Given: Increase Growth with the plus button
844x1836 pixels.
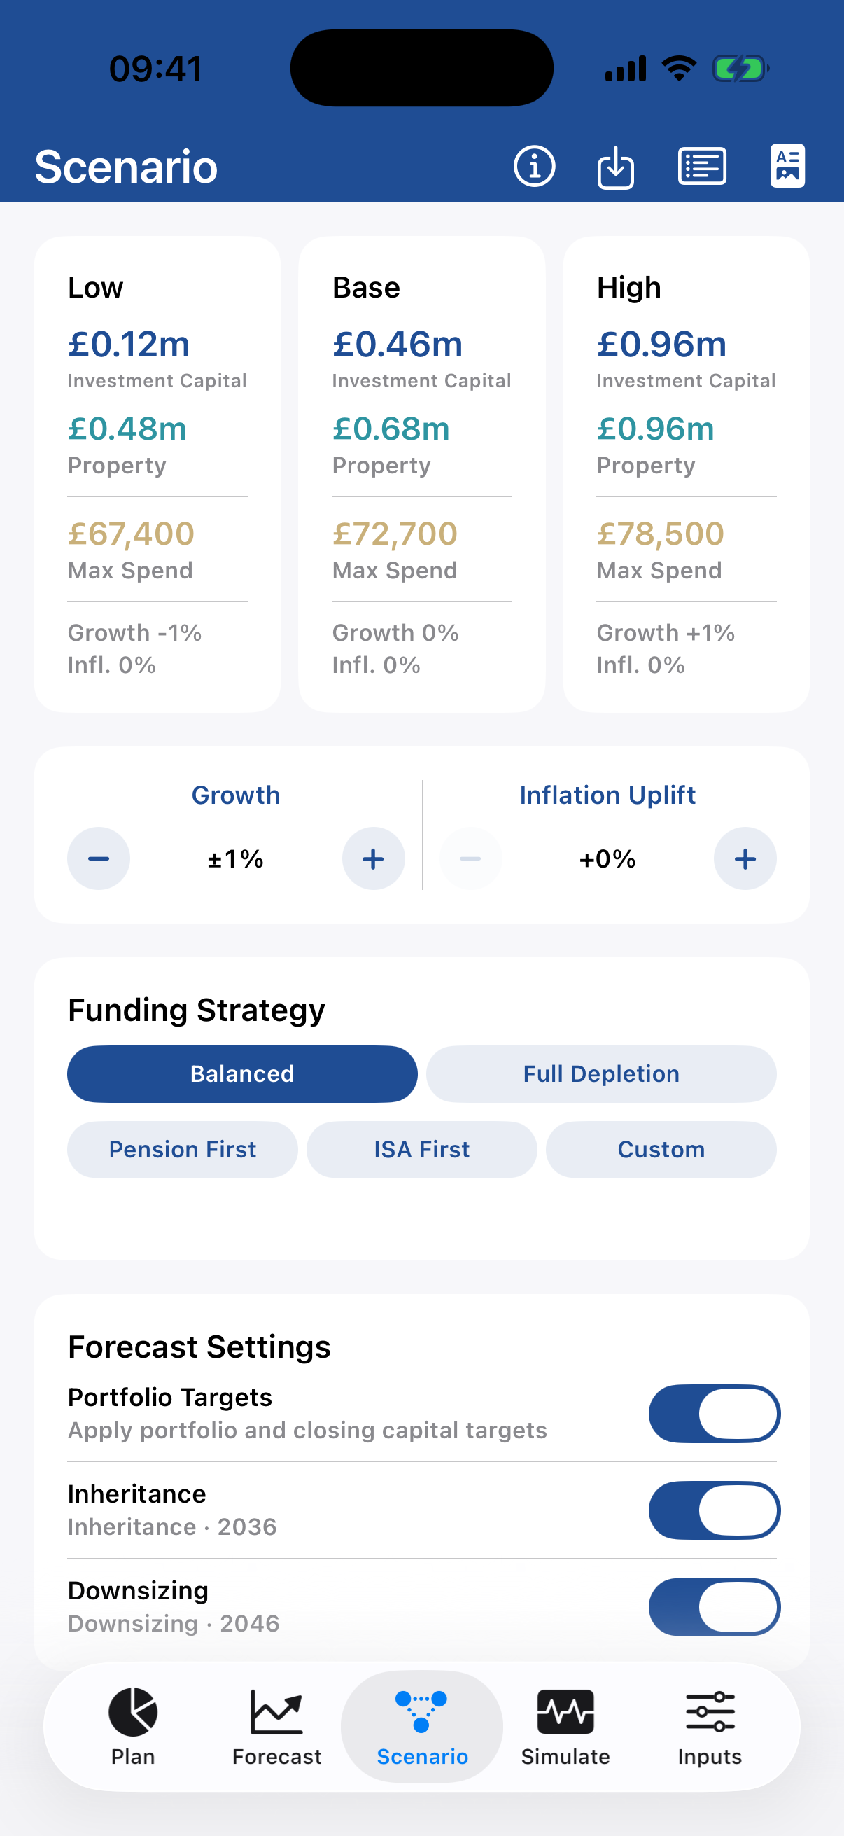Looking at the screenshot, I should [x=373, y=858].
